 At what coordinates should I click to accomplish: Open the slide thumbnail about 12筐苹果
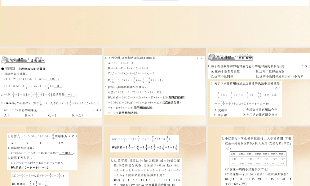coord(155,156)
